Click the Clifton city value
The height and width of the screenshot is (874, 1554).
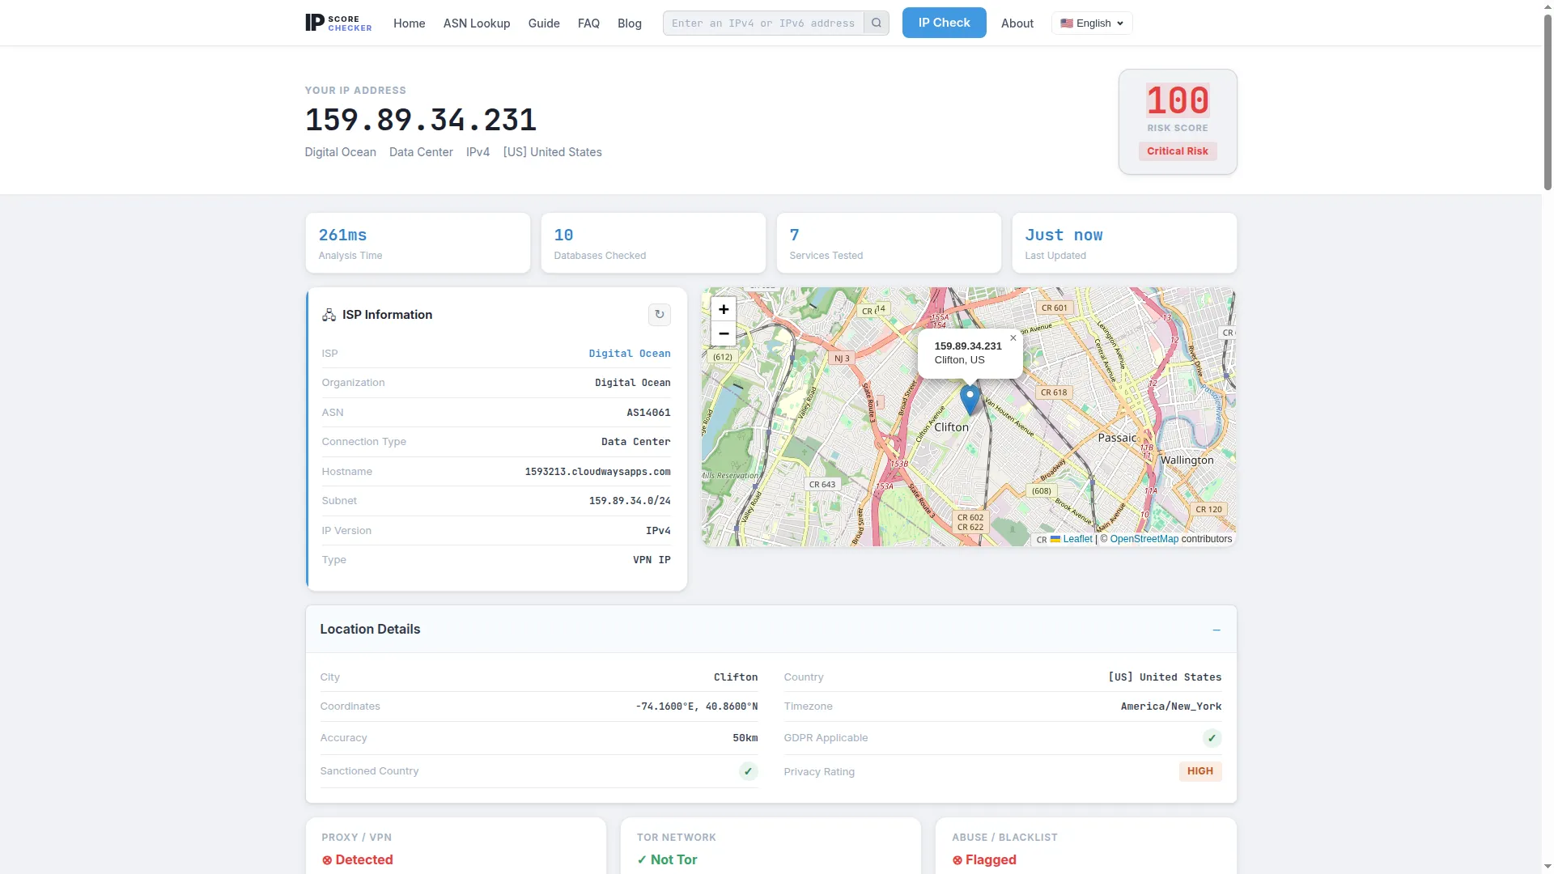[x=736, y=677]
